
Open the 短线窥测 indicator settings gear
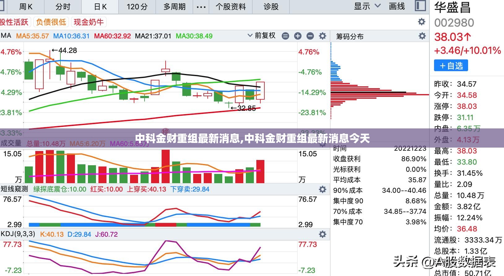point(323,189)
